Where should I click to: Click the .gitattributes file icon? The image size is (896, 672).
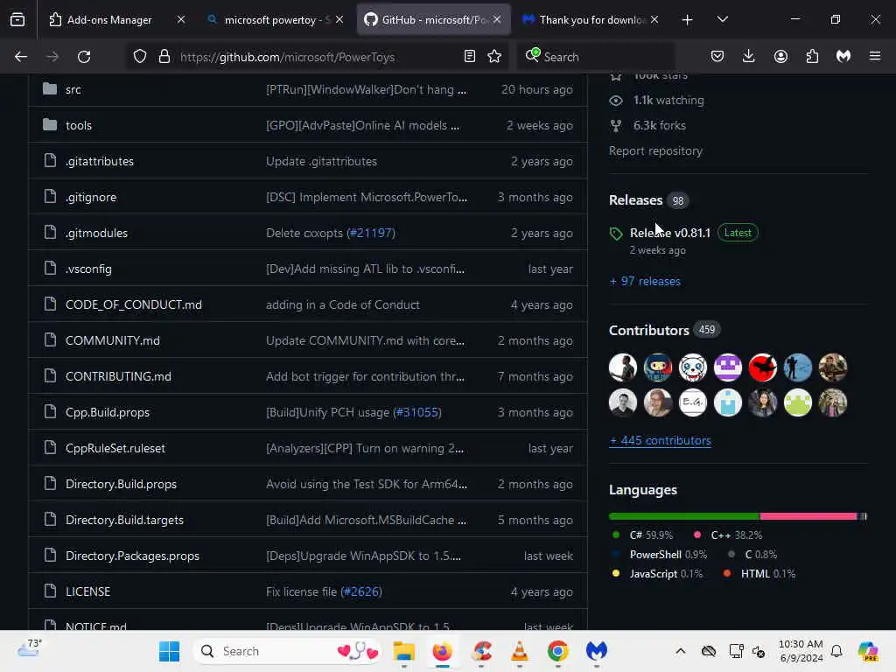(50, 161)
